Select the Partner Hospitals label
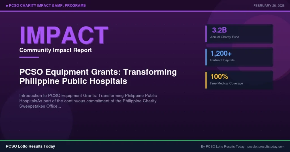Screen dimensions: 290x152 (x=222, y=60)
